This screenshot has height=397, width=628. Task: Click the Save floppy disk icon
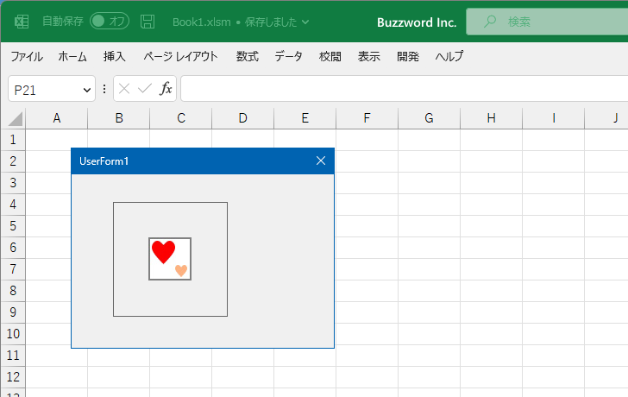(148, 22)
